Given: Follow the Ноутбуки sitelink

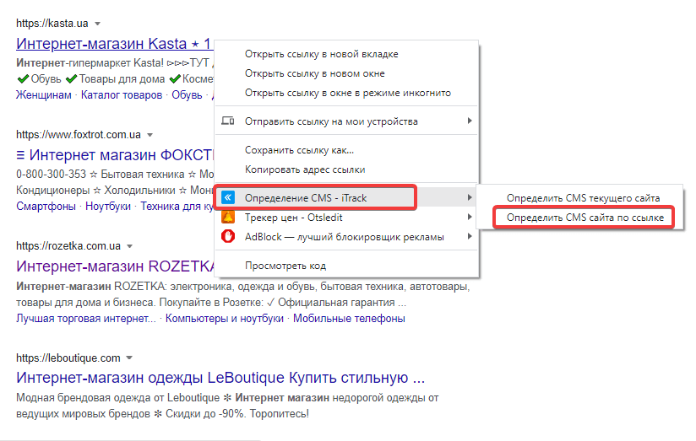Looking at the screenshot, I should click(108, 207).
